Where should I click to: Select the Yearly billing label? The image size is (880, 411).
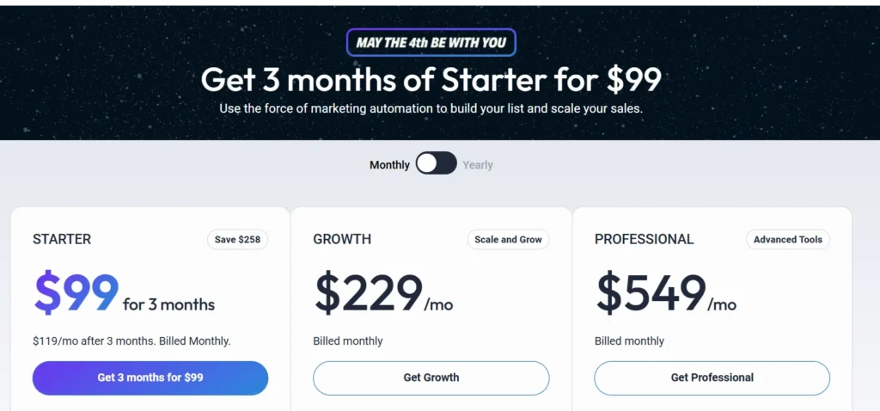coord(478,165)
